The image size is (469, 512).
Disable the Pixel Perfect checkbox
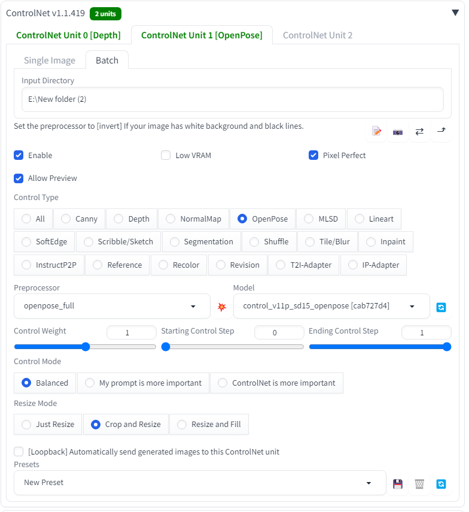[313, 156]
